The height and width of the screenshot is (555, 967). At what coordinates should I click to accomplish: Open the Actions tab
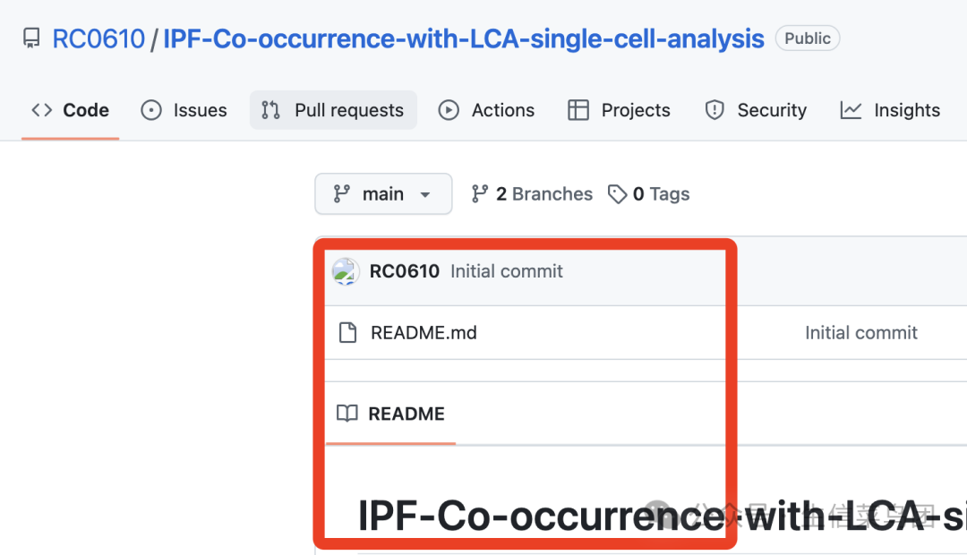[x=486, y=110]
